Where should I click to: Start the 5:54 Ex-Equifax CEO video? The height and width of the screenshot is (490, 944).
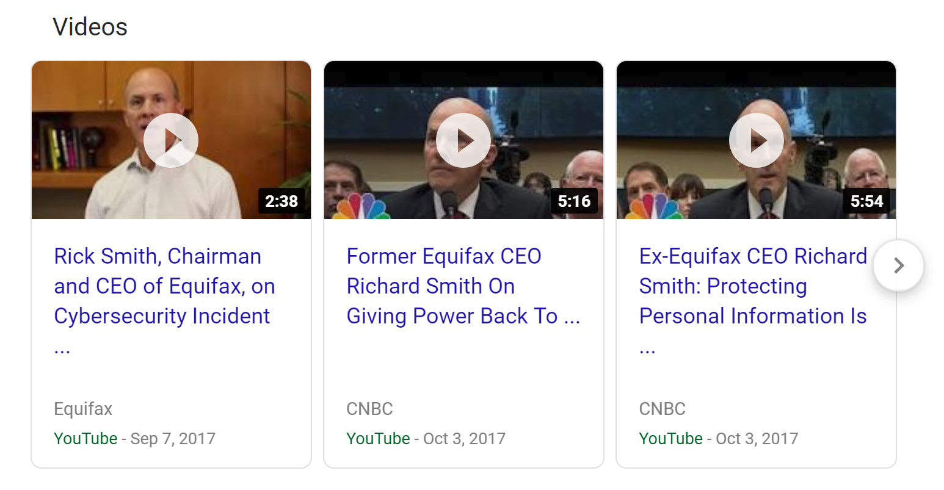click(756, 140)
